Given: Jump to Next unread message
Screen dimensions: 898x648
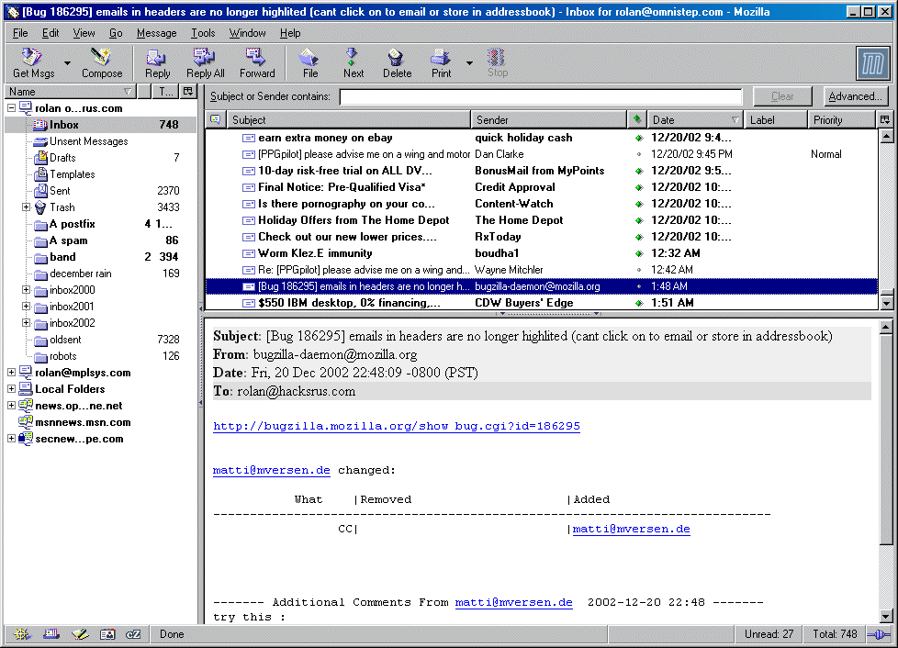Looking at the screenshot, I should pos(353,62).
